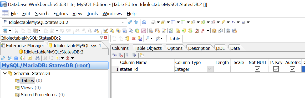Open the connection selector dropdown
This screenshot has height=98, width=305.
pos(123,23)
